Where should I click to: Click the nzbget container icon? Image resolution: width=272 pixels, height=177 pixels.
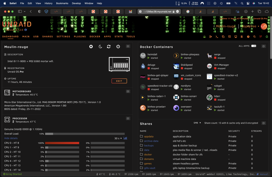[209, 87]
